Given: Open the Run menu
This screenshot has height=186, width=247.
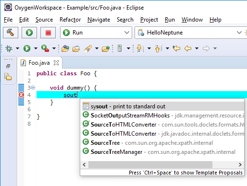Looking at the screenshot, I should 170,20.
